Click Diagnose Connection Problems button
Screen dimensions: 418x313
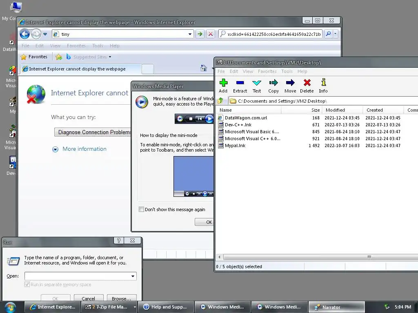tap(93, 132)
